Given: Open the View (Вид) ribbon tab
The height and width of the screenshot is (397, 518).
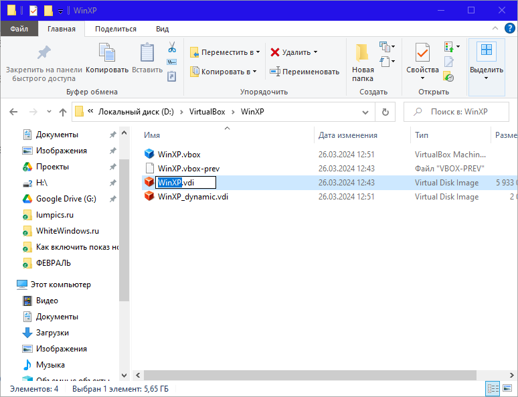Looking at the screenshot, I should coord(162,29).
